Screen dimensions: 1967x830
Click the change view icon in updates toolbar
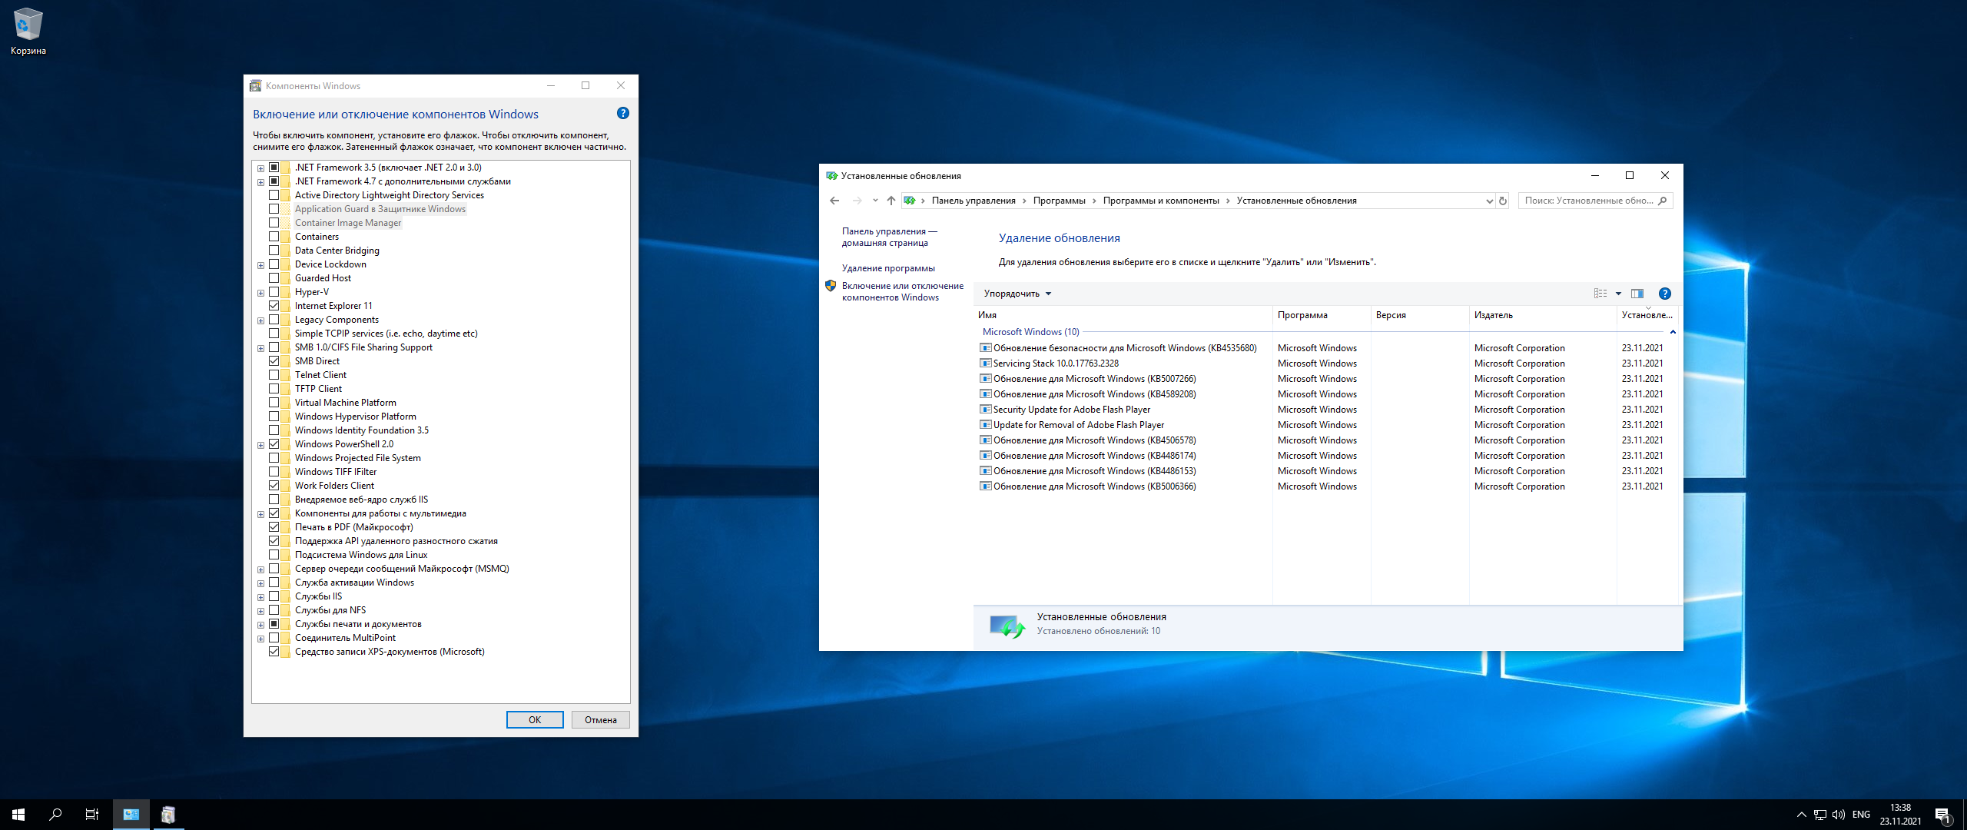point(1600,294)
